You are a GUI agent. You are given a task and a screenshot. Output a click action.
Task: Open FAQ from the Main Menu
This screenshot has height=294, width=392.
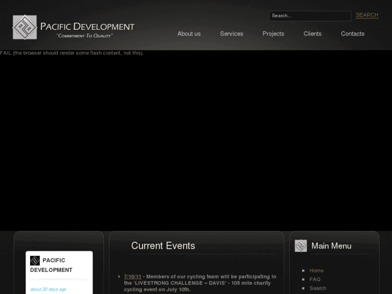(315, 279)
